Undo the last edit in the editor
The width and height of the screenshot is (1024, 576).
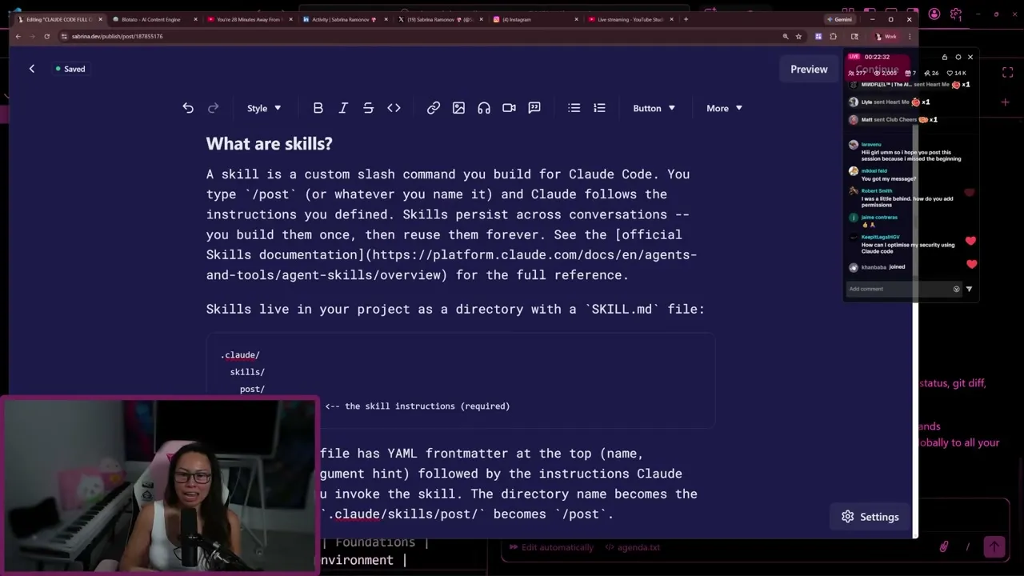[188, 108]
